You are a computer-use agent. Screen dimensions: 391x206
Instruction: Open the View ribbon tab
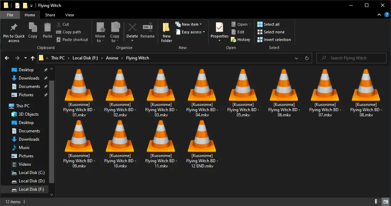coord(70,15)
